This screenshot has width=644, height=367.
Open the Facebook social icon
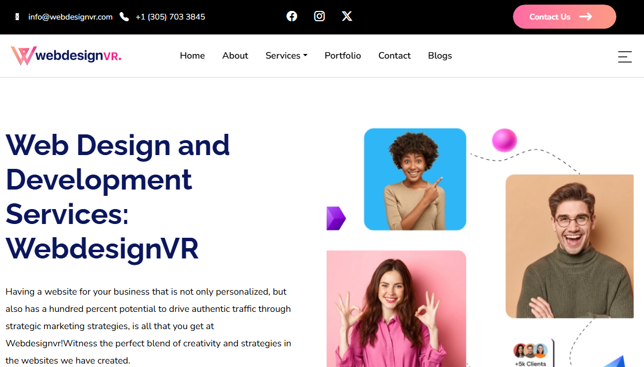292,16
